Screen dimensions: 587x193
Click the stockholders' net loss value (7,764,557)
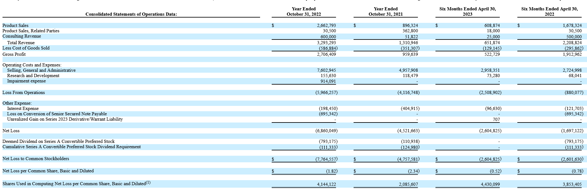tap(326, 159)
